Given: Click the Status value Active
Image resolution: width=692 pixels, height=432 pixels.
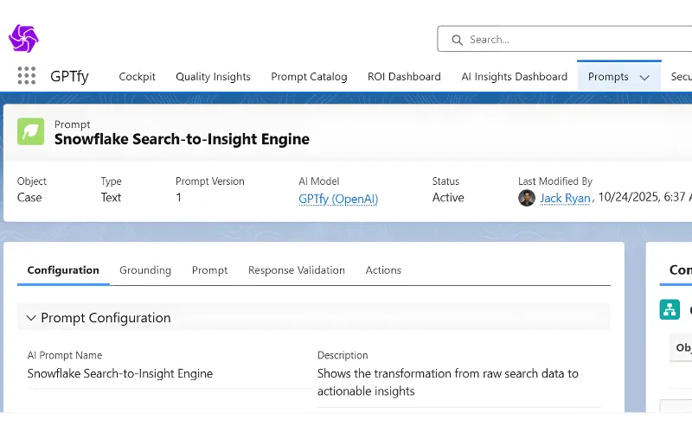Looking at the screenshot, I should pos(448,198).
